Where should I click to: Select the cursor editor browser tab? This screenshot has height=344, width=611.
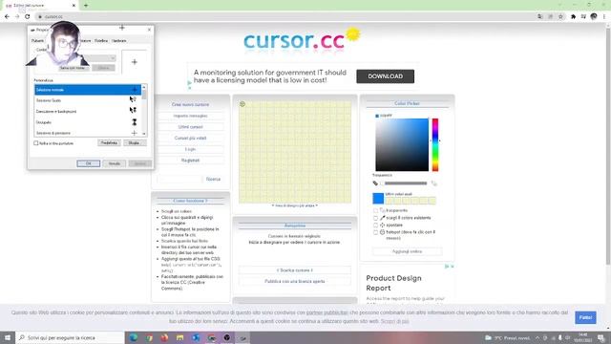click(x=39, y=6)
